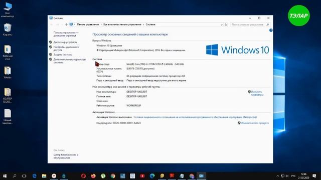This screenshot has width=321, height=180.
Task: Select the Yotubu folder on desktop
Action: (x=8, y=72)
